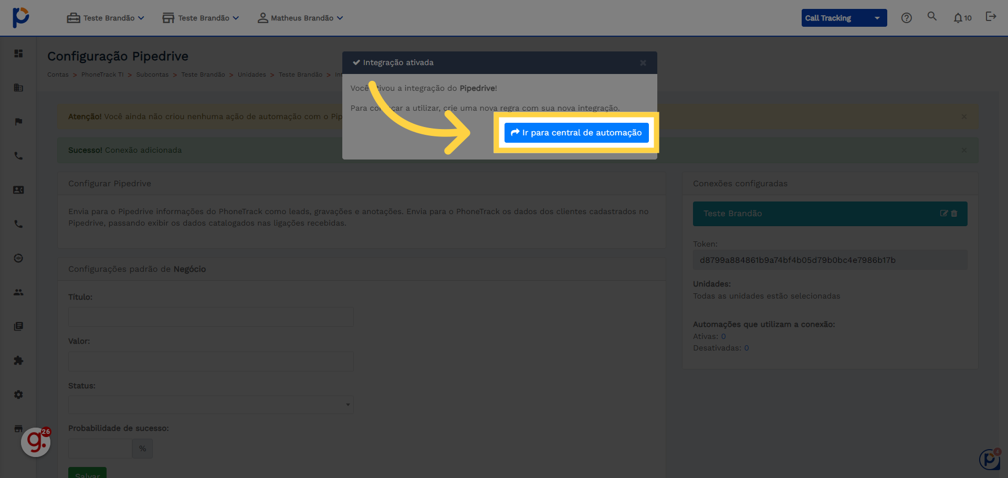
Task: Open the red g widget with badge 26
Action: [36, 442]
